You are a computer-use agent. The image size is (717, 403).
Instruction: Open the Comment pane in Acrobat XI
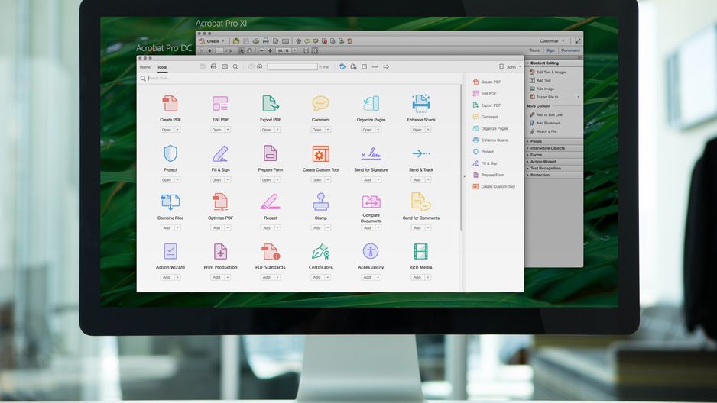tap(570, 50)
